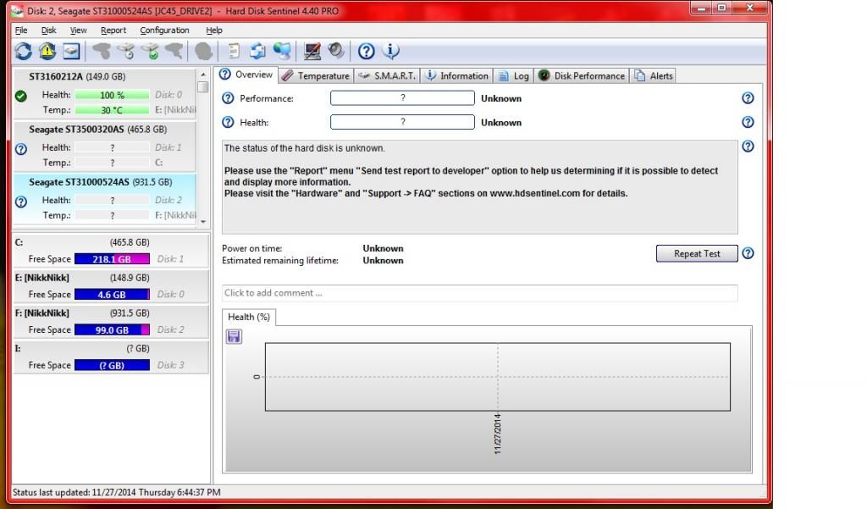Open the report document page toolbar icon
The height and width of the screenshot is (509, 867).
click(234, 52)
